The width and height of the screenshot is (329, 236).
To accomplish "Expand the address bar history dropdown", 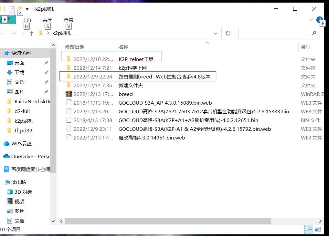I will 216,33.
